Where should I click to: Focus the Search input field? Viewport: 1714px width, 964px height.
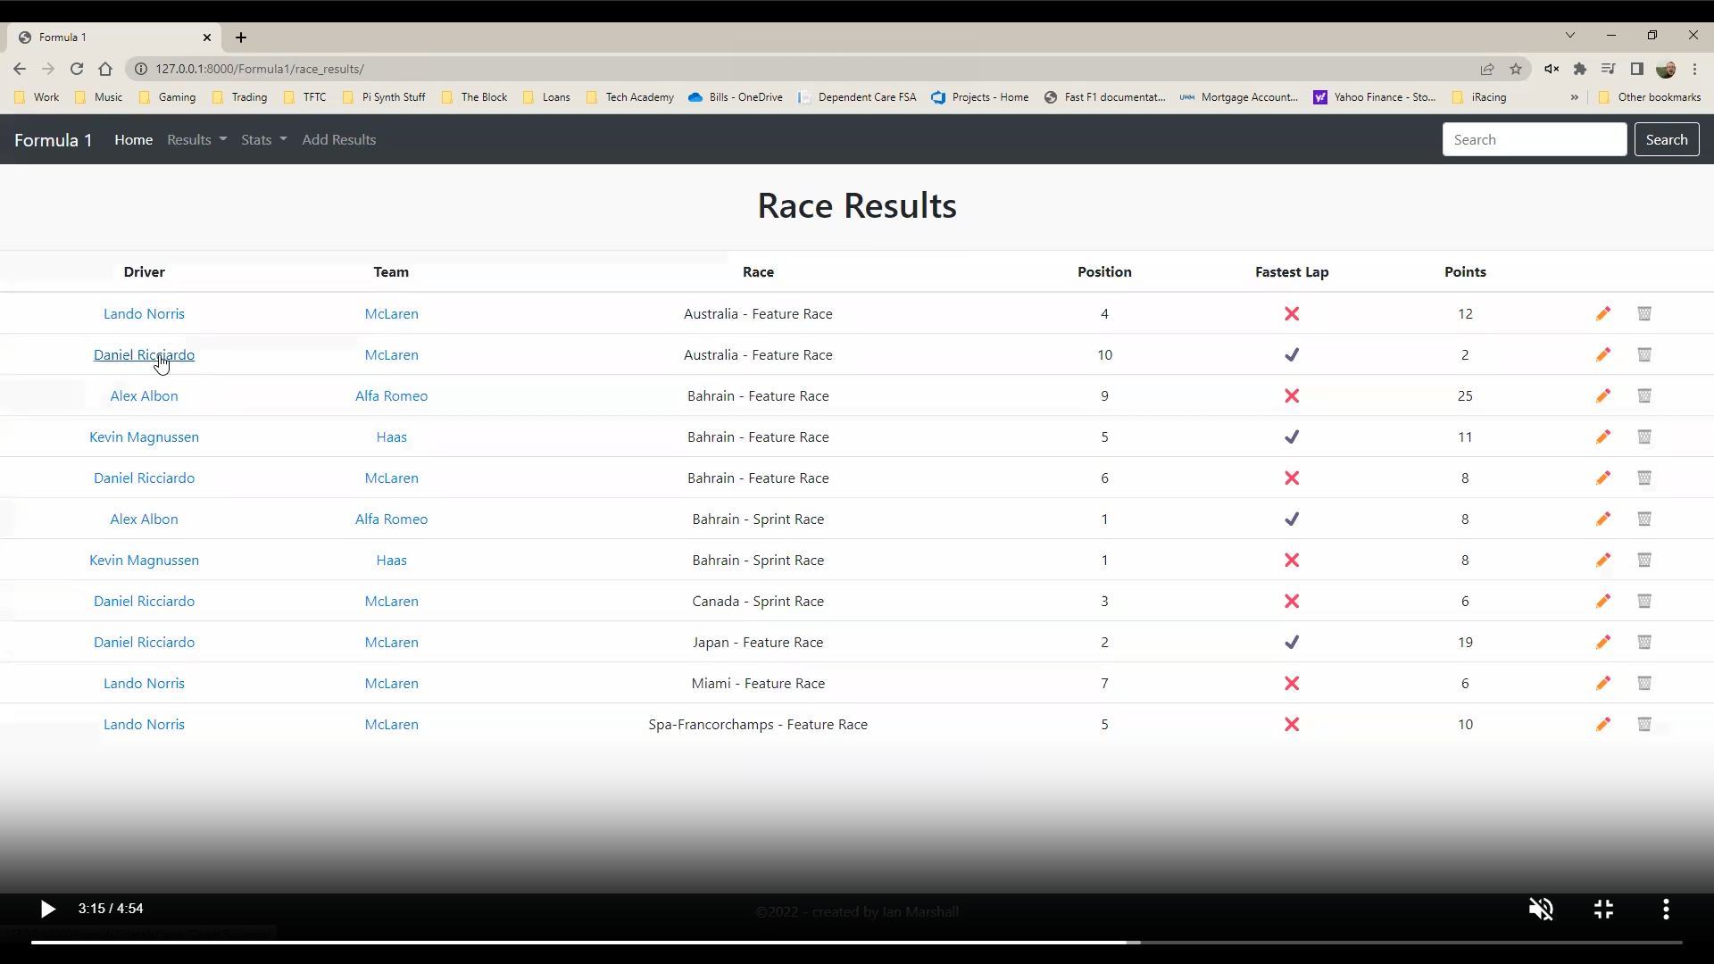[1534, 139]
